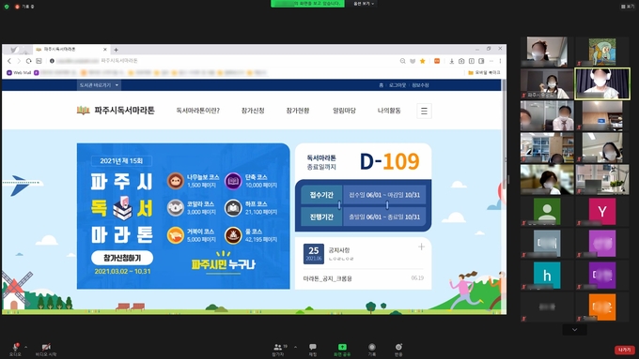639x359 pixels.
Task: Select the Squidward avatar participant thumbnail
Action: point(602,52)
